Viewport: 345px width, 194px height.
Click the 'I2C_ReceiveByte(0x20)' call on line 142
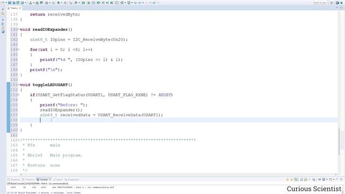[99, 39]
